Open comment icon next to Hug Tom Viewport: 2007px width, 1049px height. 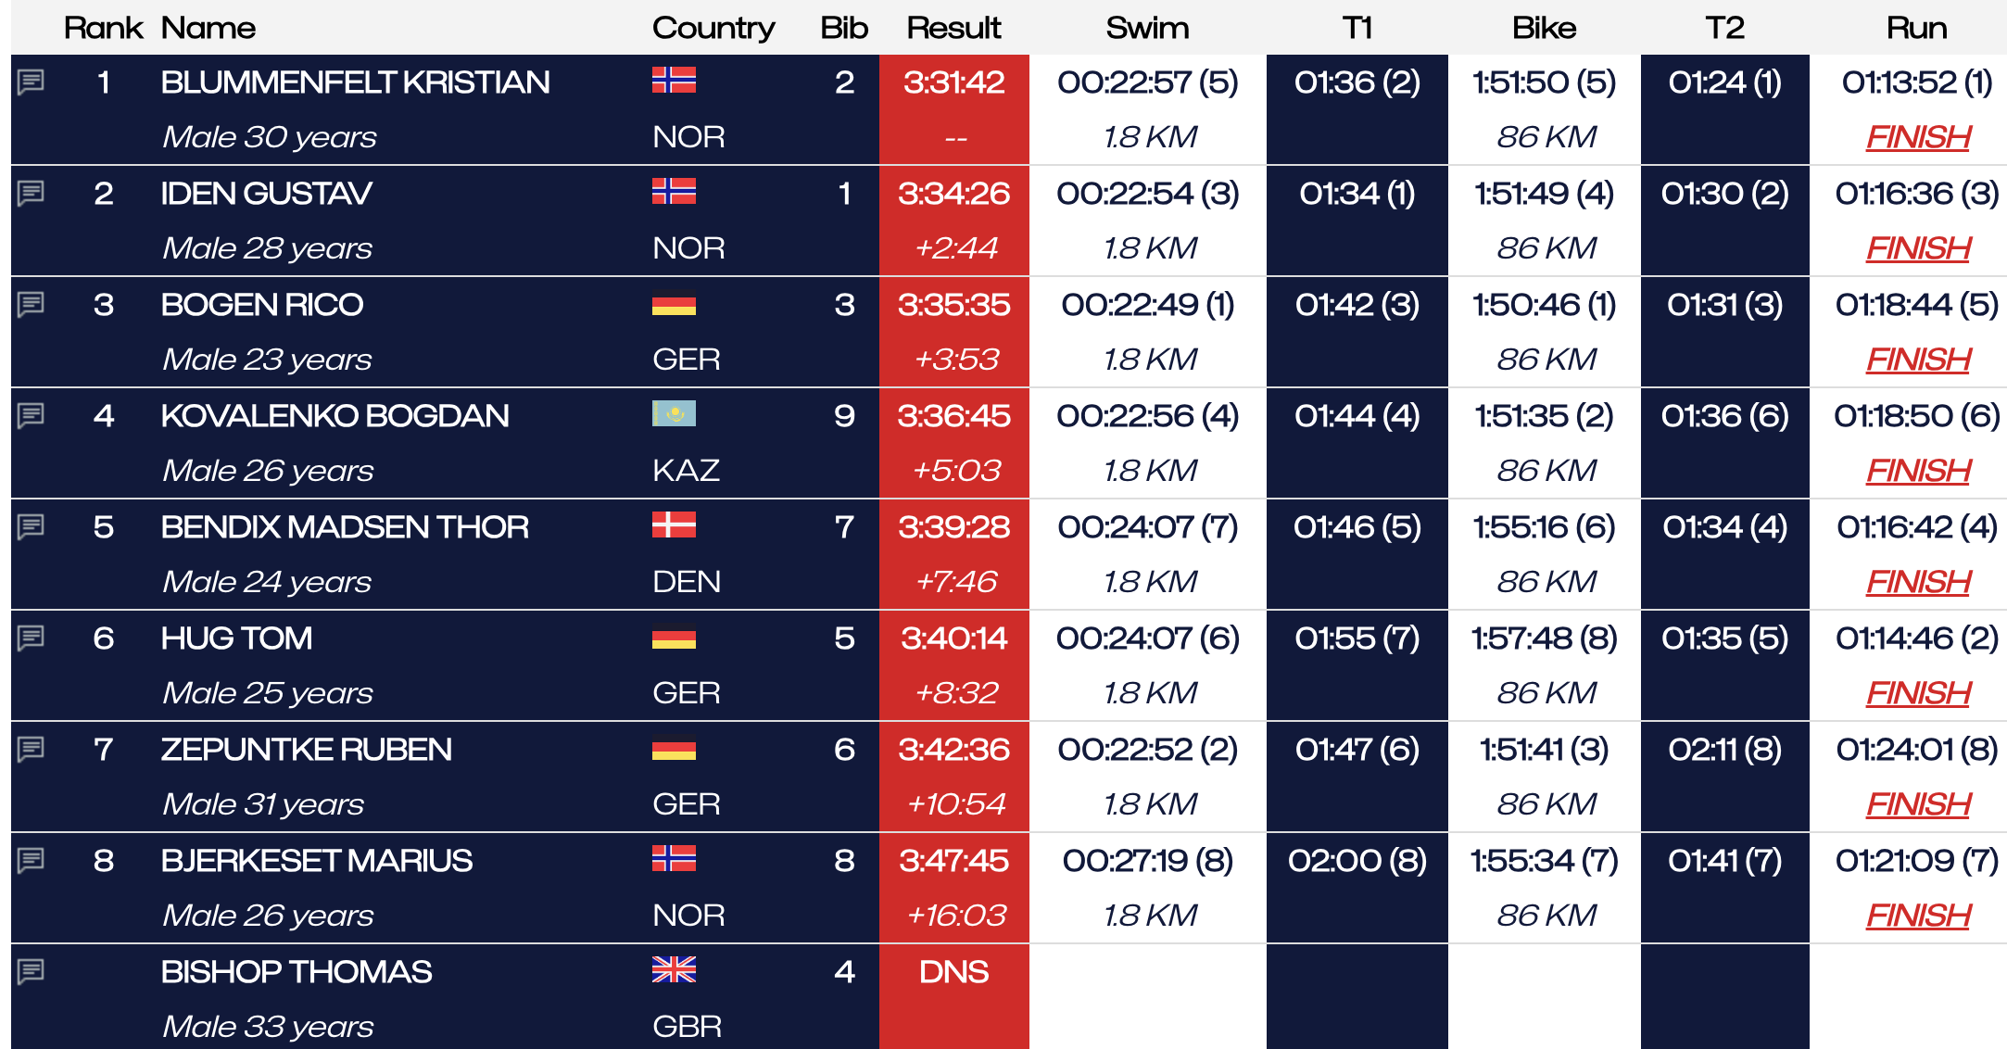(31, 638)
